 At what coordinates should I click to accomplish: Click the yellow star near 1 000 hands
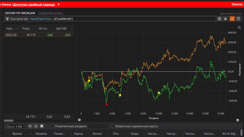(x=89, y=81)
